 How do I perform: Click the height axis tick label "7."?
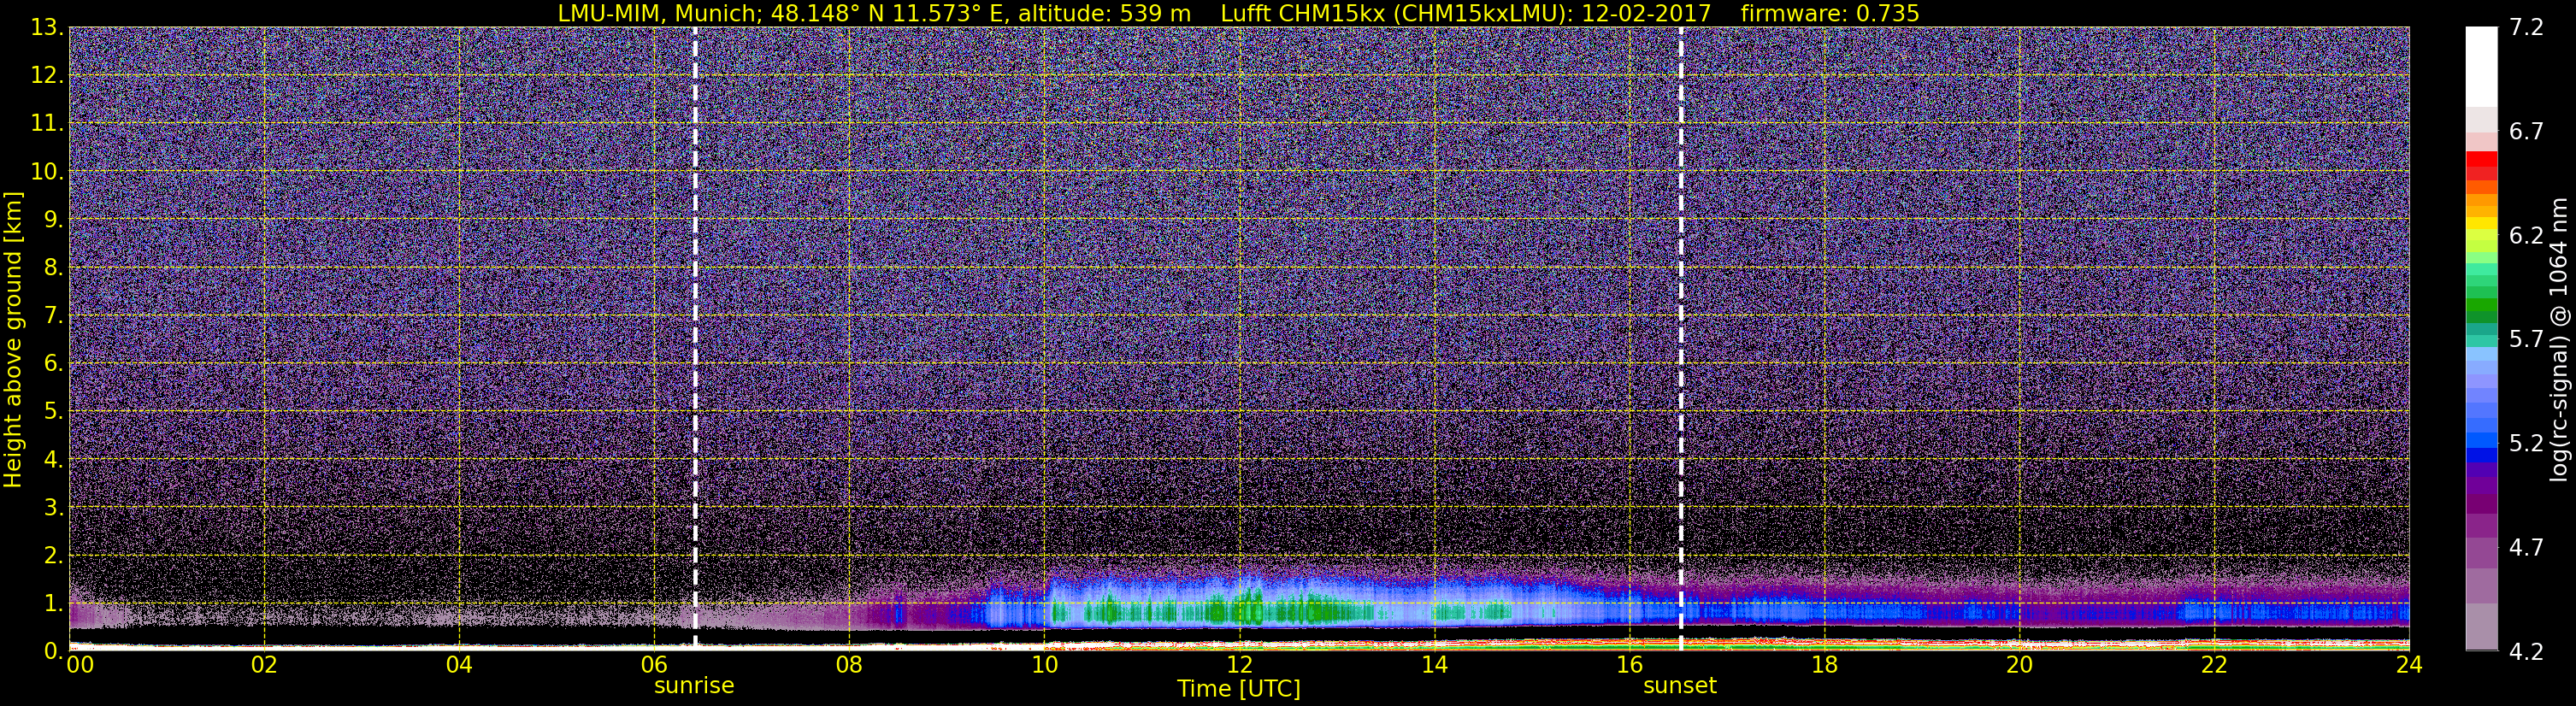tap(53, 316)
